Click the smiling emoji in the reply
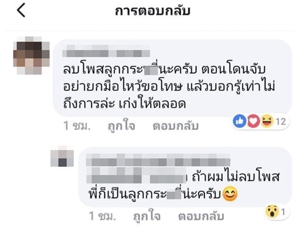The image size is (296, 232). pyautogui.click(x=230, y=194)
